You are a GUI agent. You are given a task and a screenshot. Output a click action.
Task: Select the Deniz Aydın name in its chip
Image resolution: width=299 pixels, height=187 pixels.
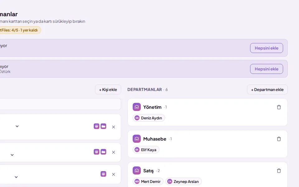[152, 118]
